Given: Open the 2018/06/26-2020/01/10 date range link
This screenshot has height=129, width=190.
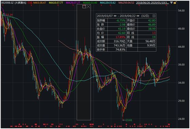Looking at the screenshot, I should pos(152,2).
